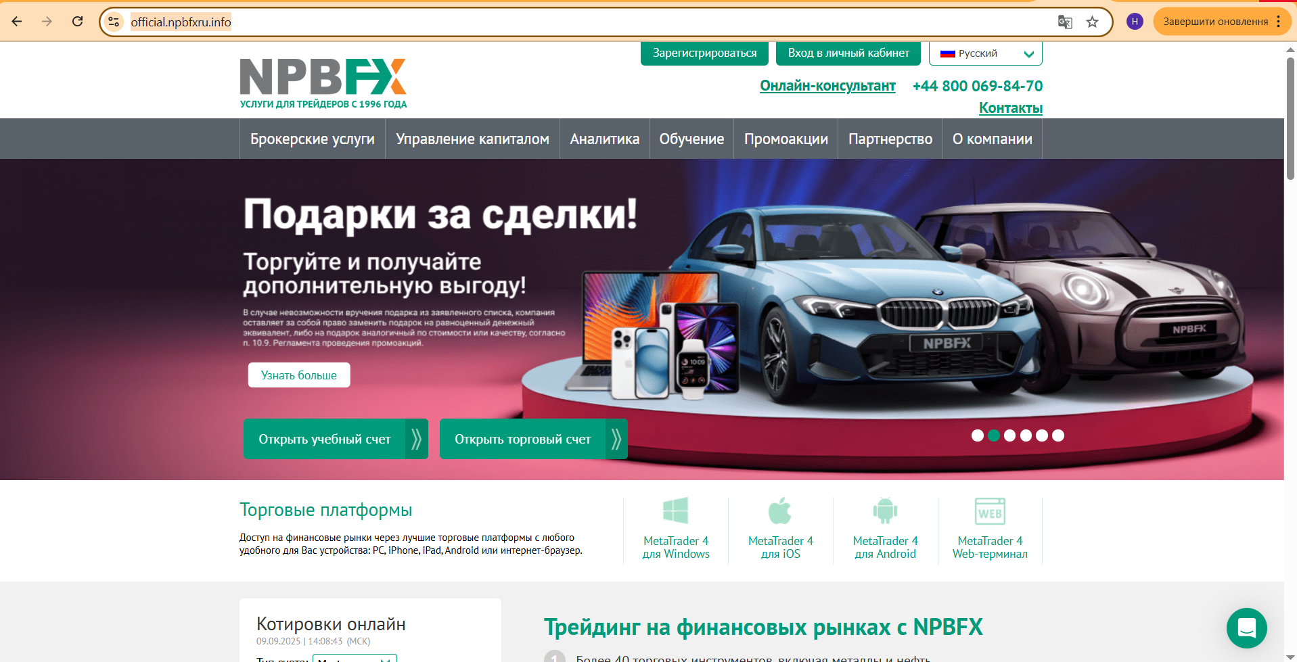Screen dimensions: 1297x662
Task: Click the browser translate page icon
Action: point(1065,22)
